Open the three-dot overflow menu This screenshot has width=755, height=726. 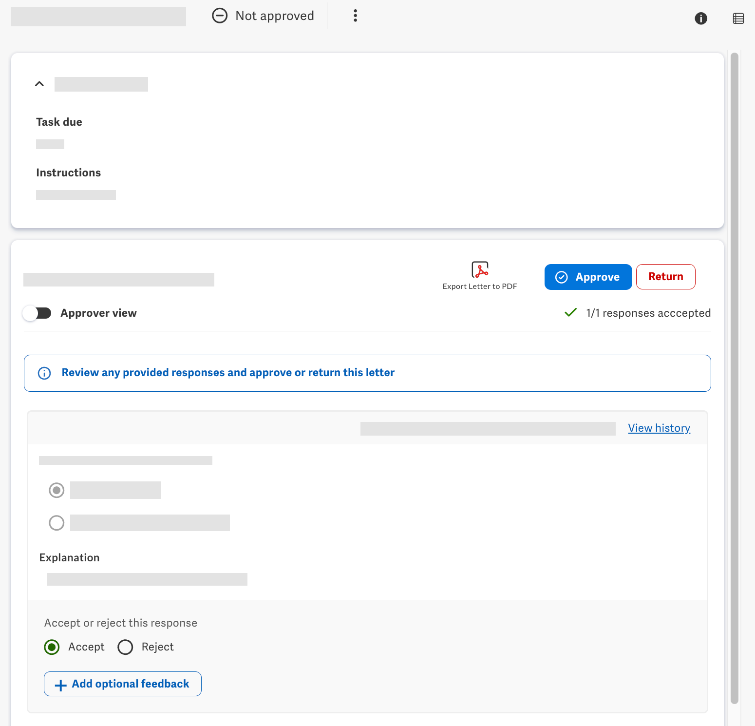pyautogui.click(x=355, y=15)
